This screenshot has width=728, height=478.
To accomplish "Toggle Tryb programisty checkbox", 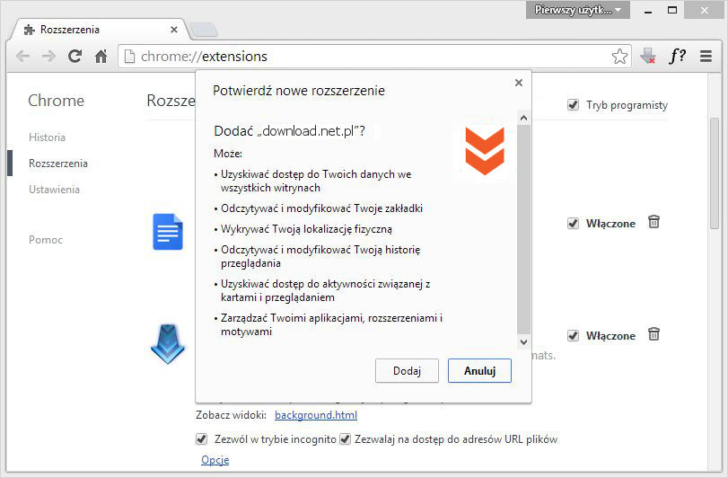I will click(573, 105).
